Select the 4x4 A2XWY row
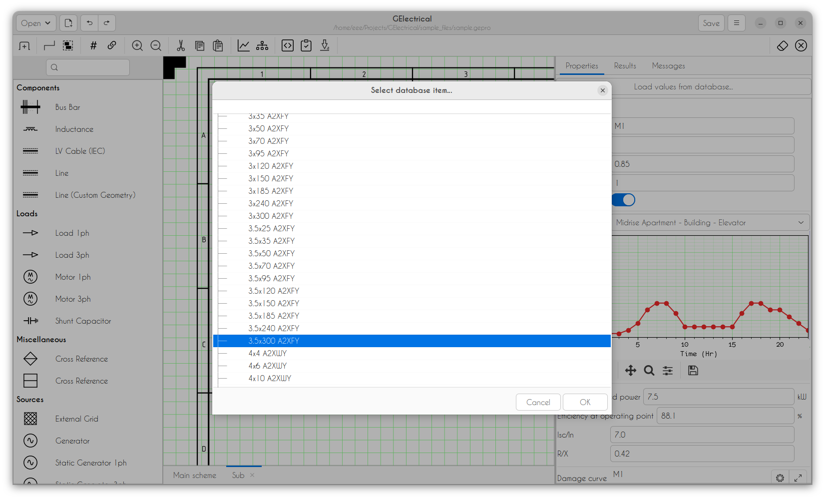Viewport: 825px width, 499px height. coord(412,354)
